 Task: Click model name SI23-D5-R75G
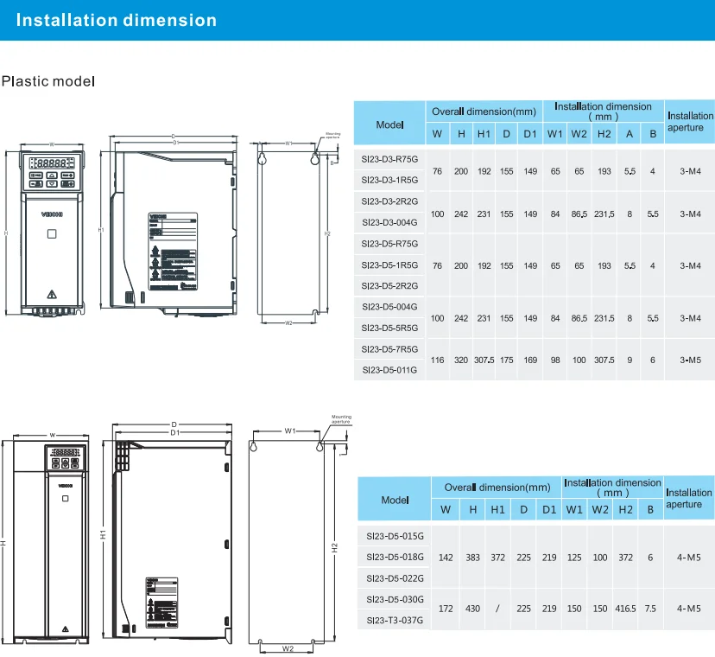click(389, 244)
